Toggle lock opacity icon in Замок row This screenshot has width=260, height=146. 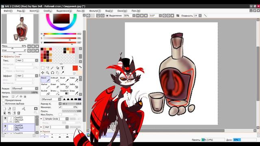13,97
